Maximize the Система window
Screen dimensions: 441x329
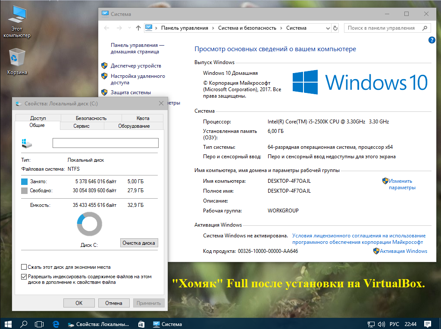point(407,14)
